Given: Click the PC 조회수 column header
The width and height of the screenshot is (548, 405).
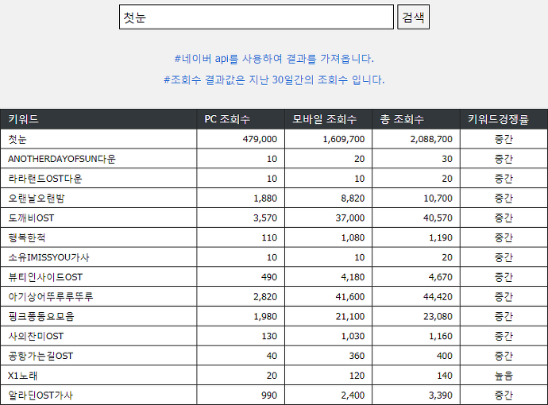Looking at the screenshot, I should [241, 119].
